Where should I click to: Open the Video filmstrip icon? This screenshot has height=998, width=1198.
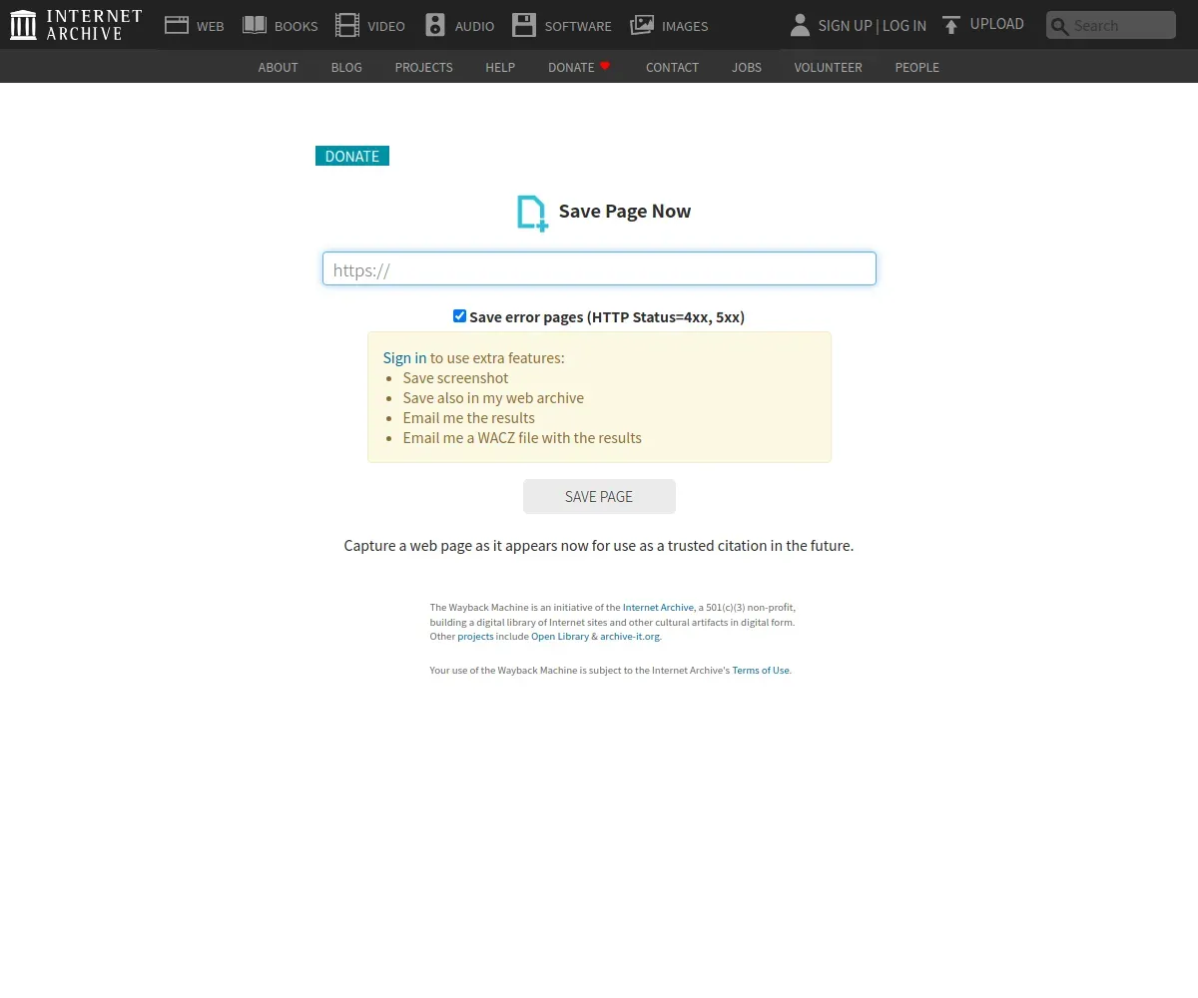347,25
